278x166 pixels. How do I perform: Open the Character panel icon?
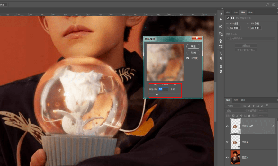click(x=221, y=54)
